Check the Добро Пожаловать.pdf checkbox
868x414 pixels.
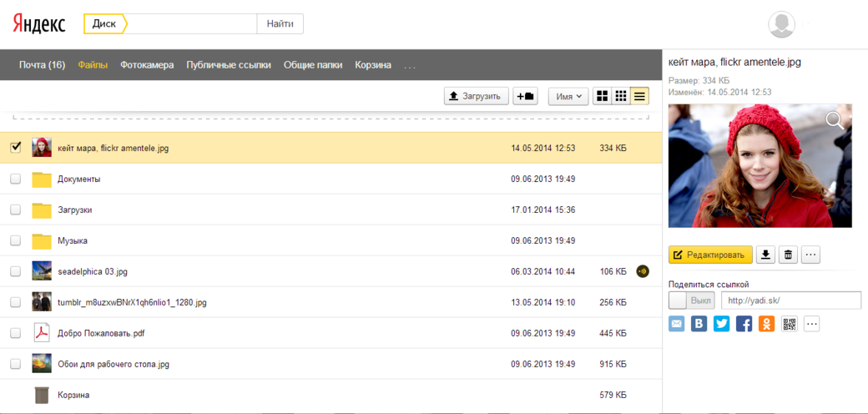16,333
